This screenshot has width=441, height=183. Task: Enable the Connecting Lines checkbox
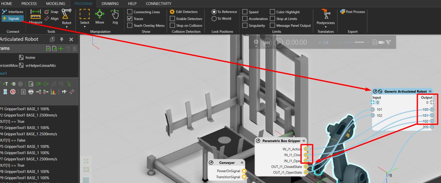(x=130, y=12)
